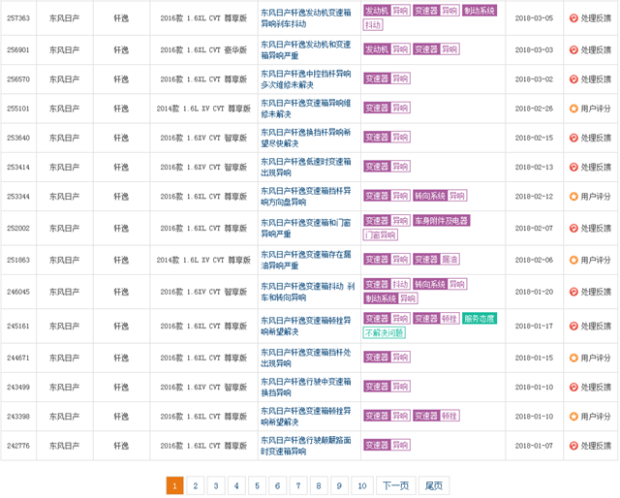Image resolution: width=620 pixels, height=498 pixels.
Task: Open complaint 东风日产轩逸中控挡杆异响多次维修未解决
Action: point(306,79)
